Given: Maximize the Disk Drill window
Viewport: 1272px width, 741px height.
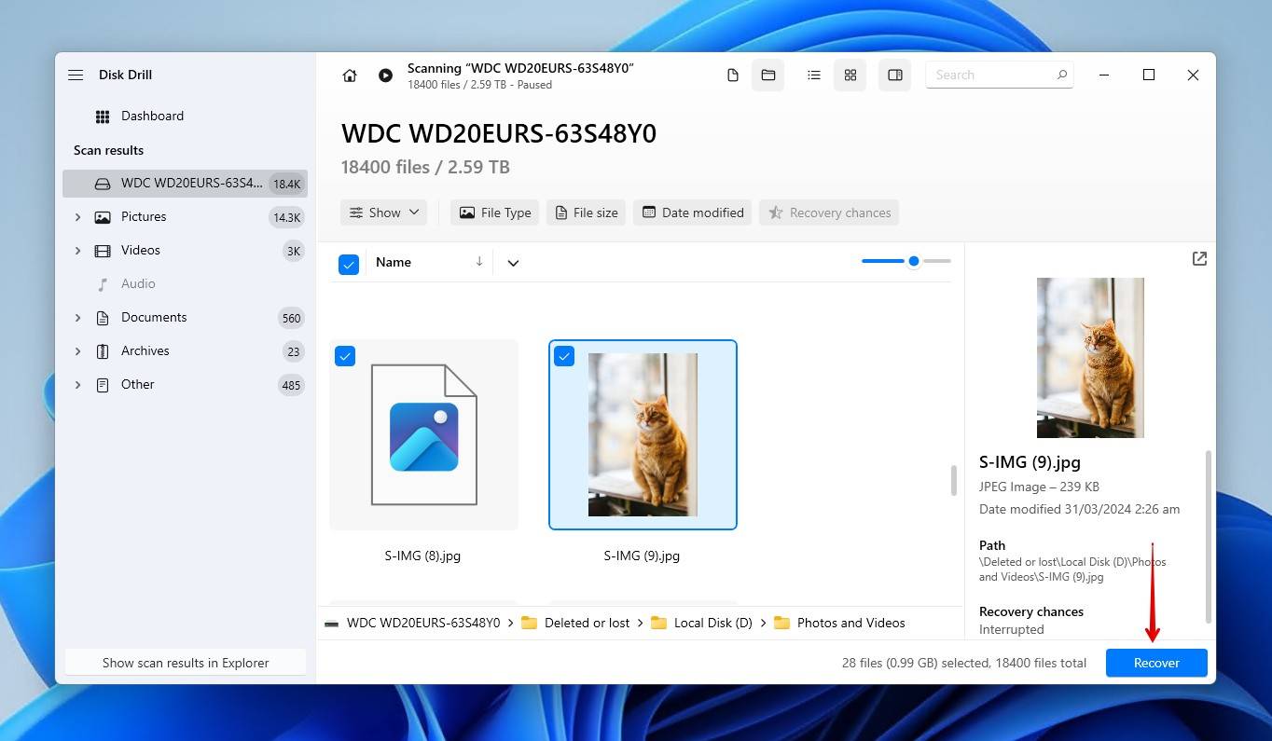Looking at the screenshot, I should (1149, 75).
